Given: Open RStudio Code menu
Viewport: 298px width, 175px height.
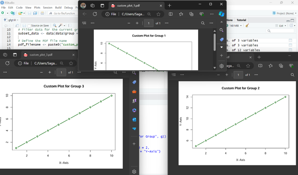Looking at the screenshot, I should pos(19,7).
